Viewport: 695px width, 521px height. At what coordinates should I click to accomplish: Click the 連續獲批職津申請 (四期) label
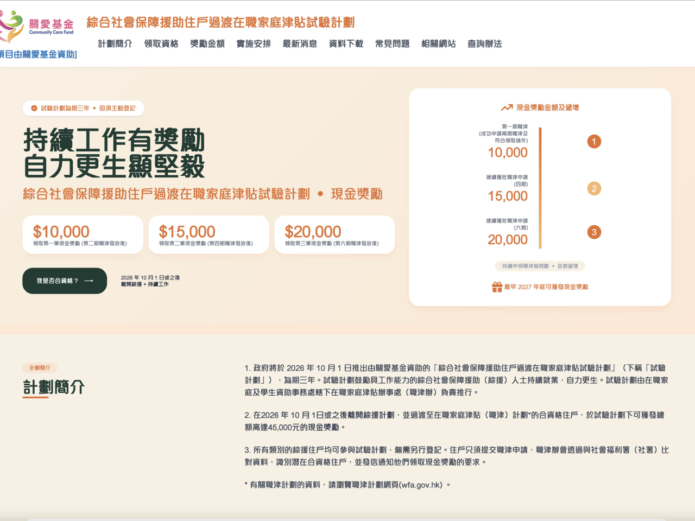[x=507, y=181]
